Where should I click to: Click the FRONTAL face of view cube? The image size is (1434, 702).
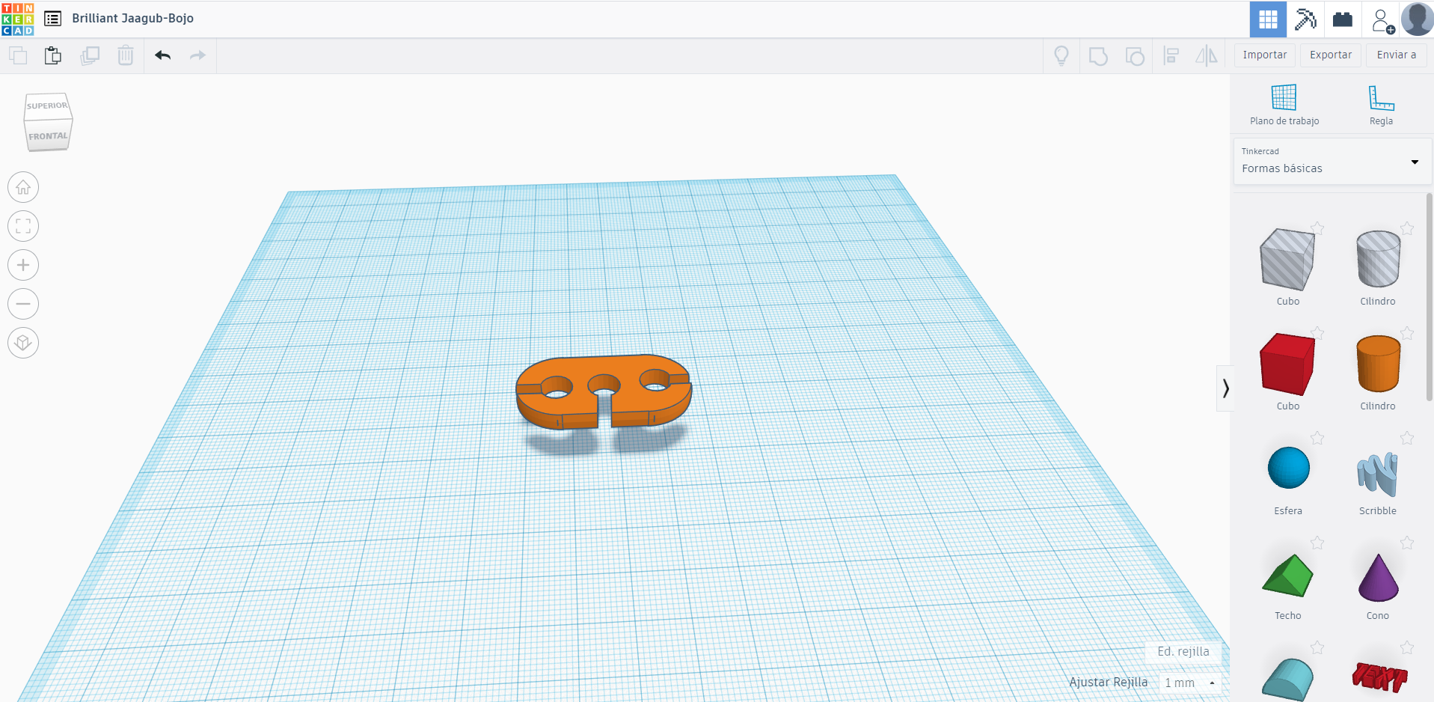[x=48, y=135]
